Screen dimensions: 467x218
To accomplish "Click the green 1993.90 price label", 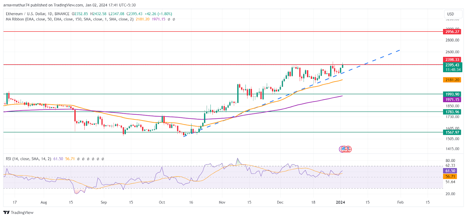I will (x=452, y=94).
